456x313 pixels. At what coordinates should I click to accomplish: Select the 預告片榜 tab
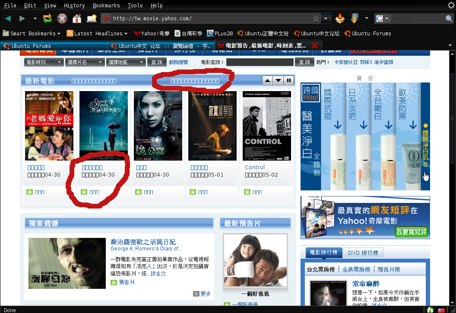click(389, 269)
